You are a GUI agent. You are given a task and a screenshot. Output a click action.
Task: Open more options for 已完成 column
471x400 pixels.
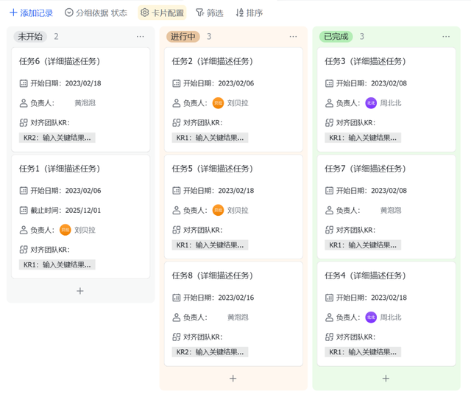(x=446, y=36)
